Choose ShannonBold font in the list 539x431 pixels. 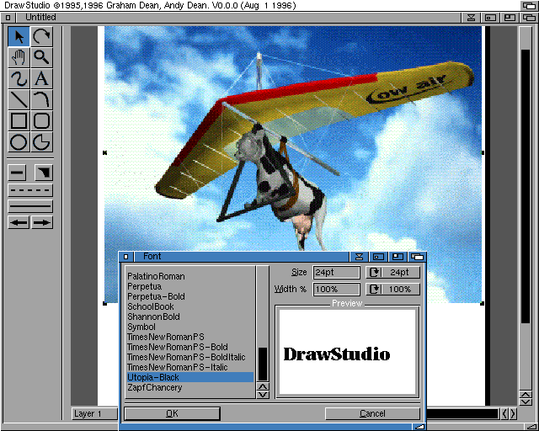point(190,317)
